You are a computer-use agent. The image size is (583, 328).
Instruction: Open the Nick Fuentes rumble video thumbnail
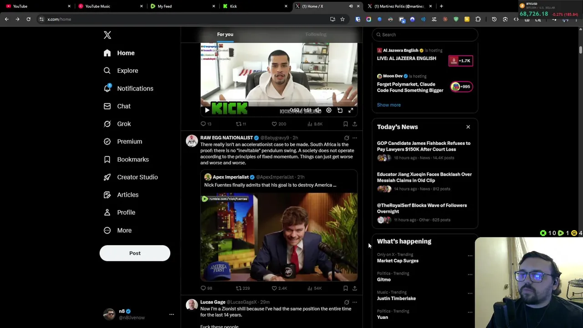(x=279, y=237)
